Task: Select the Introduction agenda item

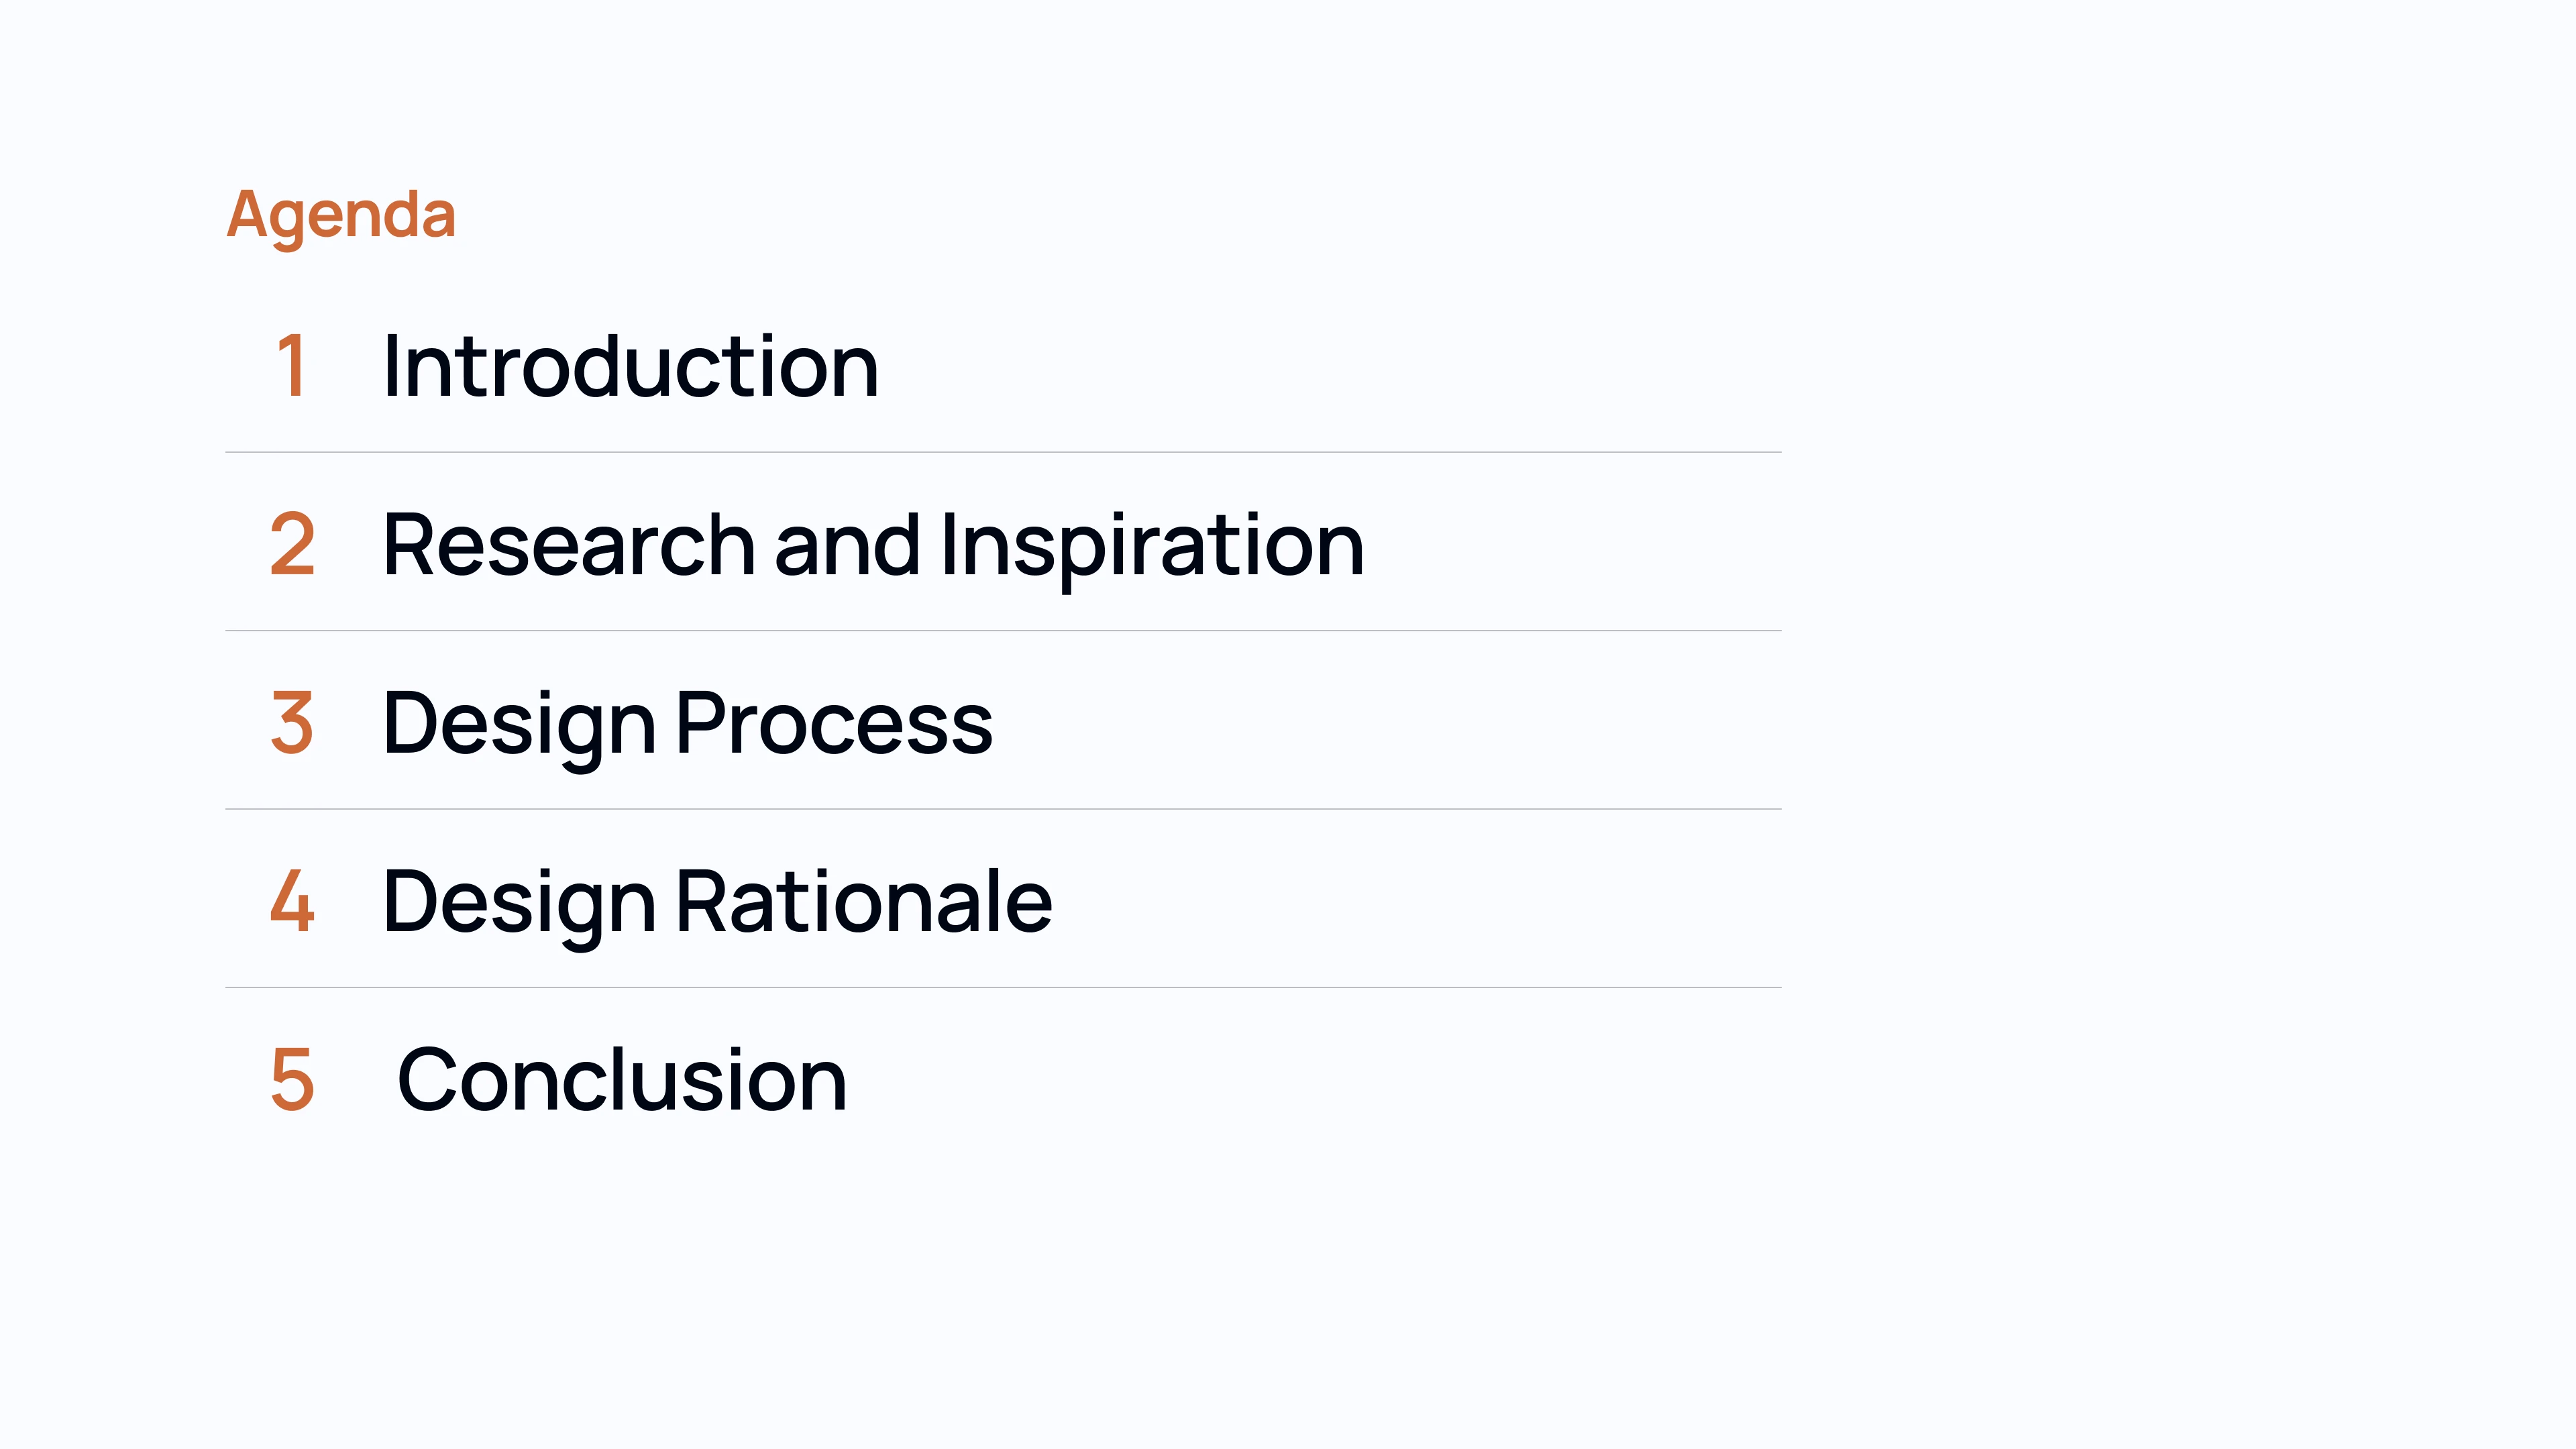Action: [x=630, y=367]
